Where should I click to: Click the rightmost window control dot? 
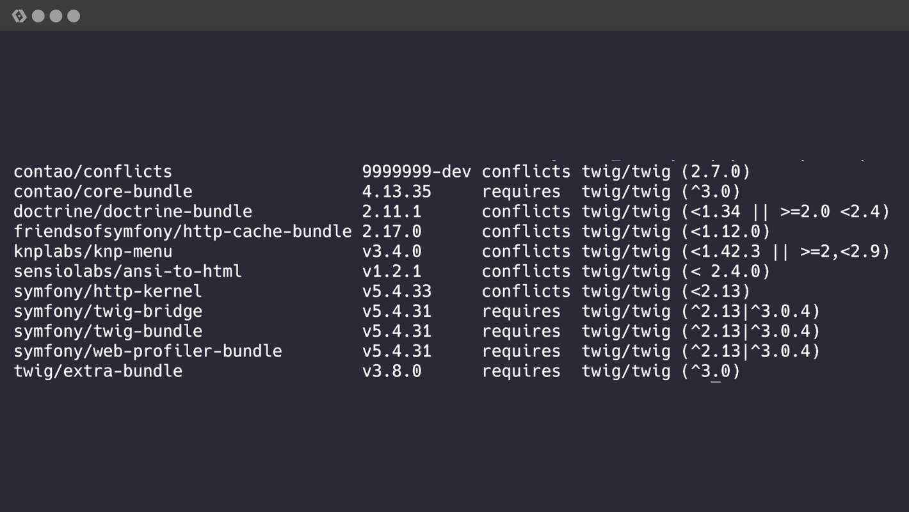tap(73, 15)
